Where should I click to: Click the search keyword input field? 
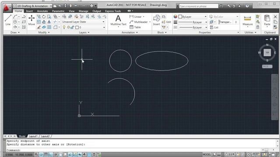[199, 6]
